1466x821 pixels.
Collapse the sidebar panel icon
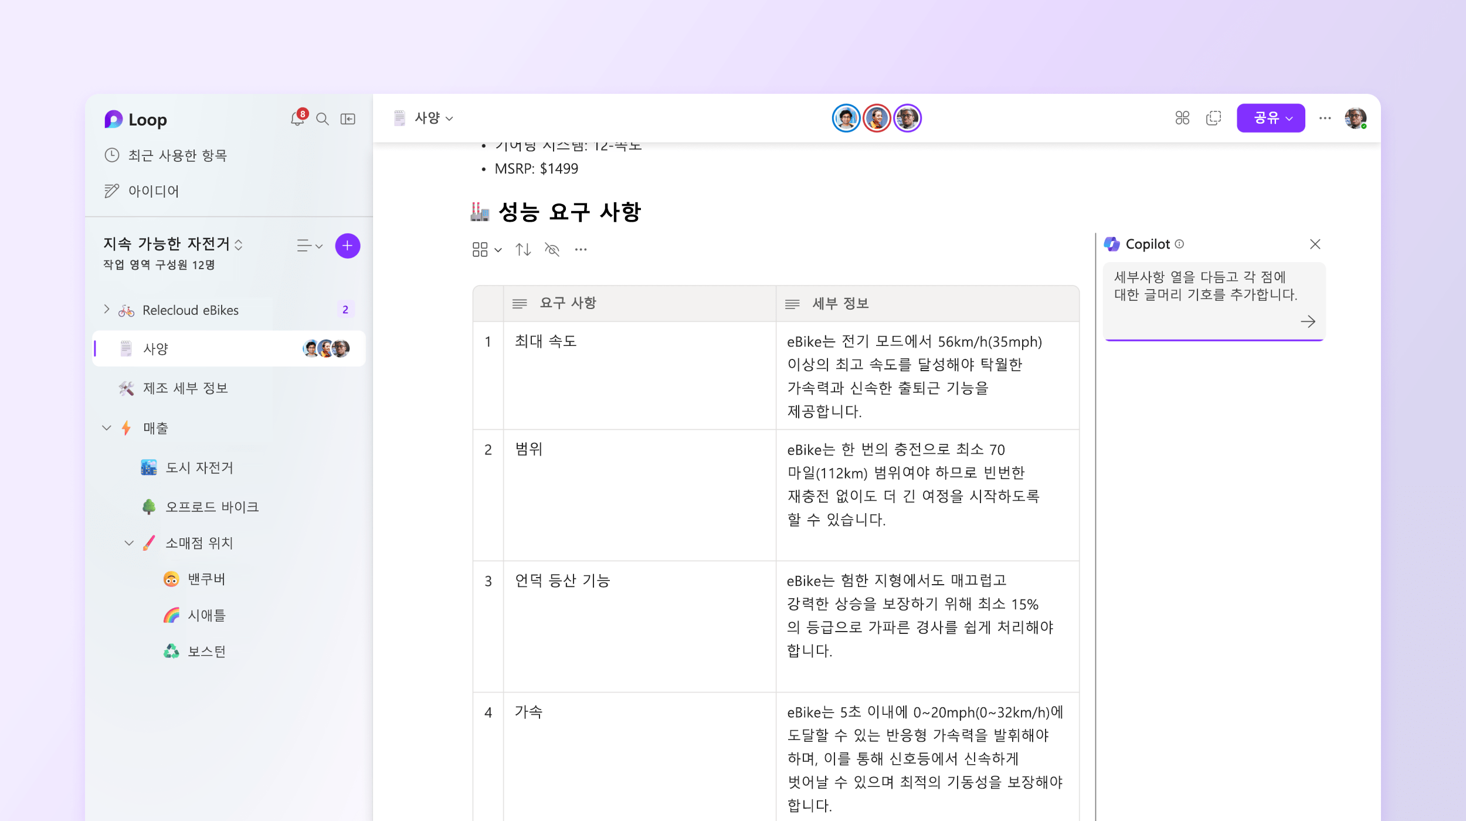pyautogui.click(x=348, y=119)
